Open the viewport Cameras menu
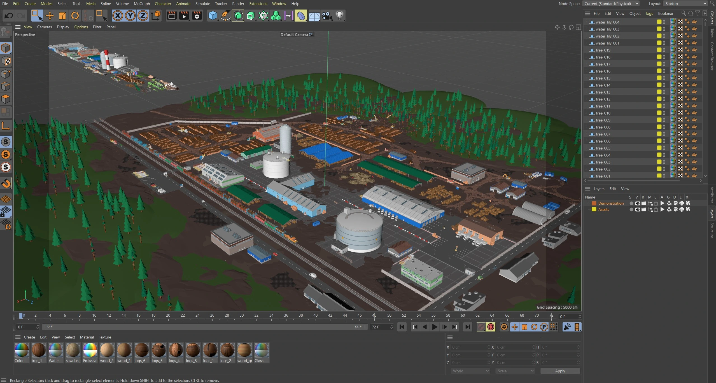 44,27
